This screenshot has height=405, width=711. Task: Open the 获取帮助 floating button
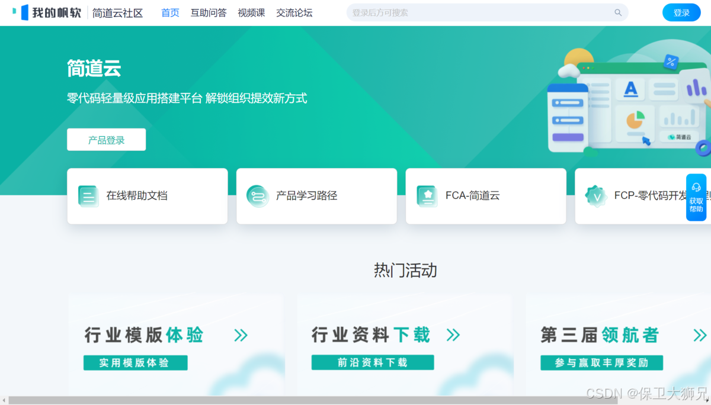(696, 197)
